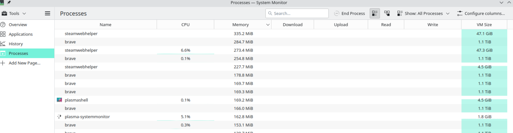Viewport: 513px width, 133px height.
Task: Select steamwebhelper row with 335.2 MiB
Action: click(281, 34)
